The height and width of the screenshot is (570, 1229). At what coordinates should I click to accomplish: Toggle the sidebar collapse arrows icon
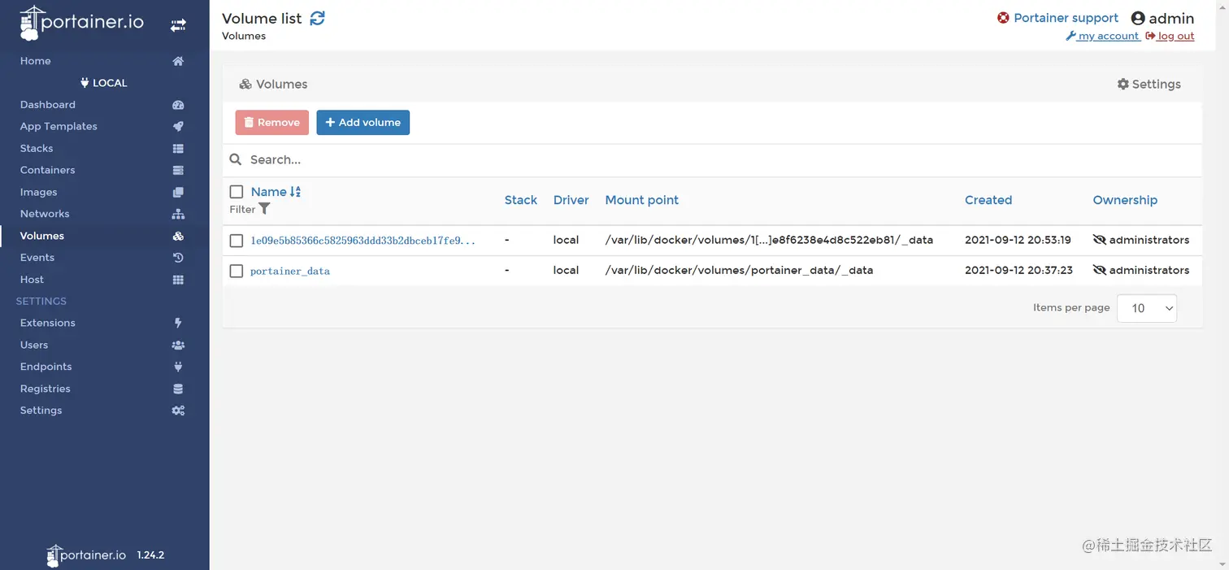pyautogui.click(x=178, y=25)
